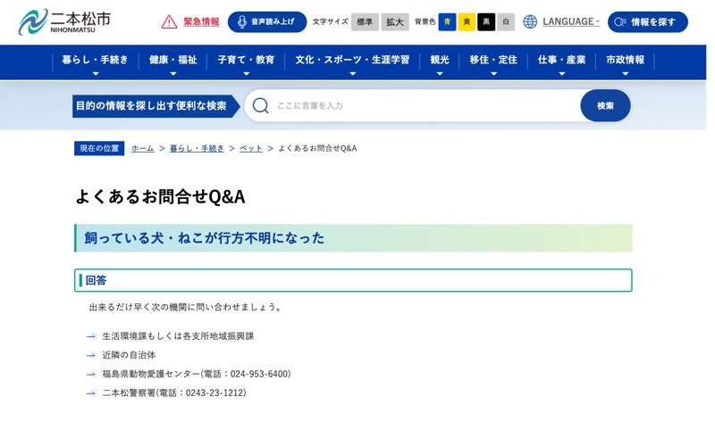Image resolution: width=715 pixels, height=446 pixels.
Task: Open 観光 menu
Action: [440, 60]
